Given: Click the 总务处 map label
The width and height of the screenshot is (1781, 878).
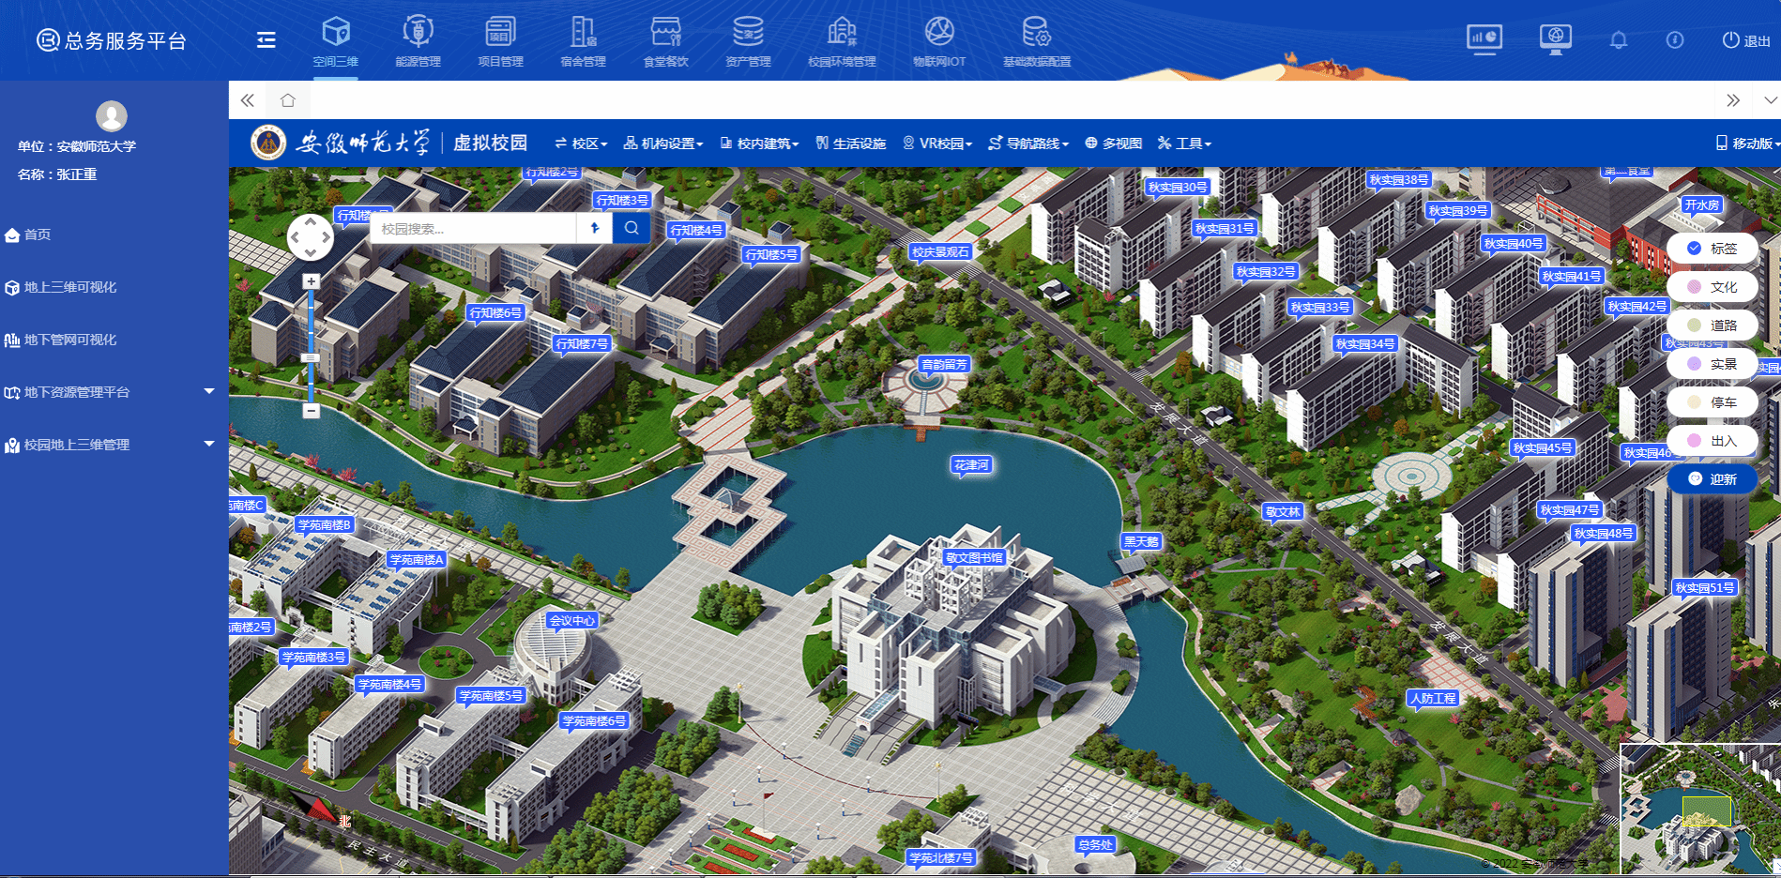Looking at the screenshot, I should 1095,845.
